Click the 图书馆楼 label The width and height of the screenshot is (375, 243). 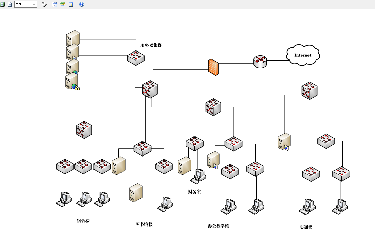pyautogui.click(x=144, y=224)
